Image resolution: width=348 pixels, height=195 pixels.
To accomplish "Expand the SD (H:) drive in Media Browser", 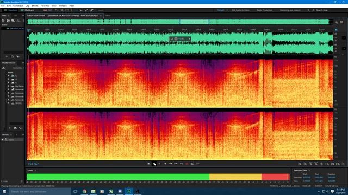I will click(x=9, y=103).
